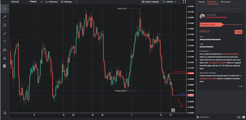Open the Untitled layout dropdown
This screenshot has height=120, width=246.
pos(169,2)
